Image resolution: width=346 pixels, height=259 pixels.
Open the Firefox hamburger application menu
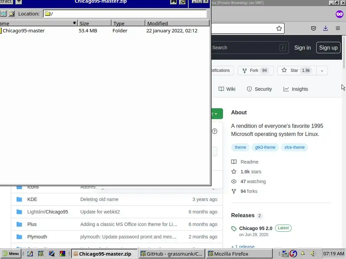(x=338, y=28)
